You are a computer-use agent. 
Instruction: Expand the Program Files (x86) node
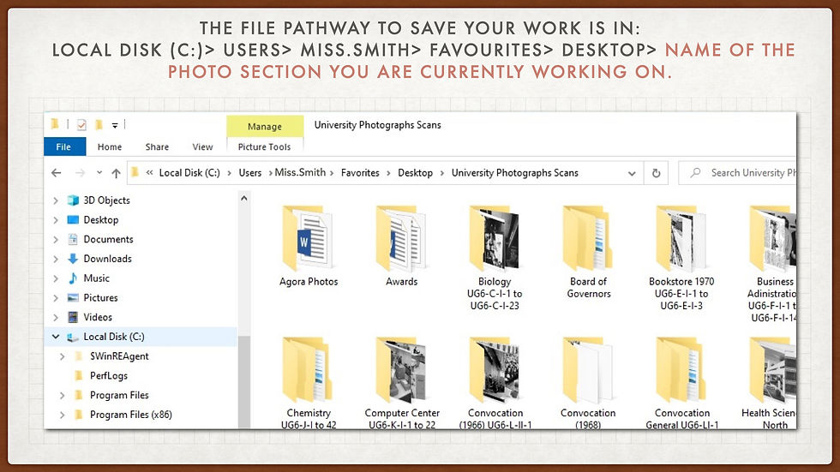click(62, 415)
